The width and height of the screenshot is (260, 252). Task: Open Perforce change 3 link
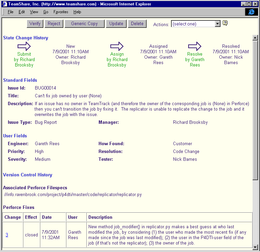click(x=7, y=235)
